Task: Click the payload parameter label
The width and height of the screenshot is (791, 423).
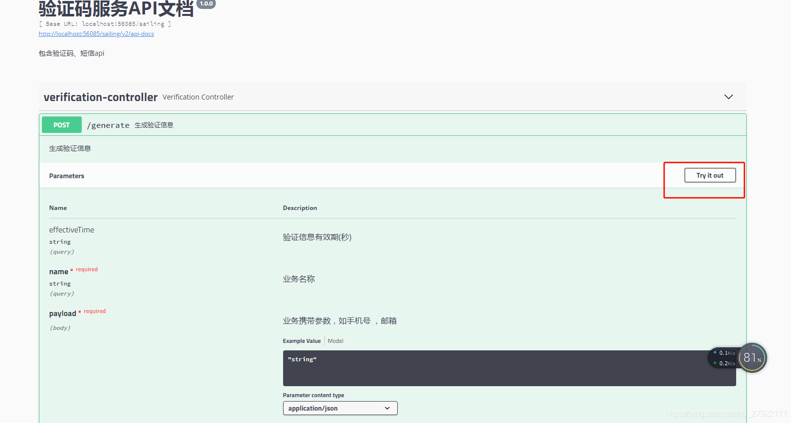Action: point(63,314)
